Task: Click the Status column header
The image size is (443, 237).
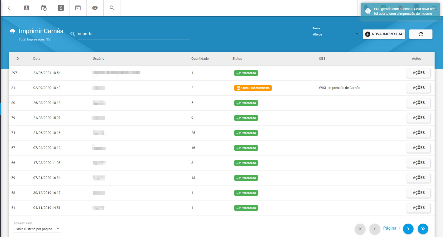Action: click(237, 59)
